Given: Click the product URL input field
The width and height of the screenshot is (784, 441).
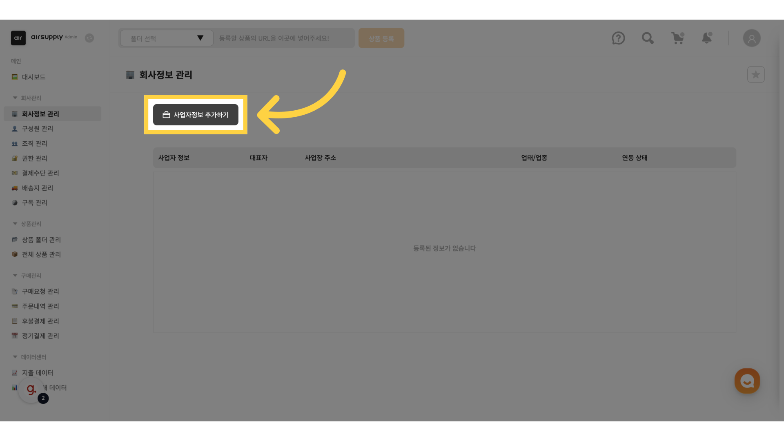Looking at the screenshot, I should (x=284, y=38).
